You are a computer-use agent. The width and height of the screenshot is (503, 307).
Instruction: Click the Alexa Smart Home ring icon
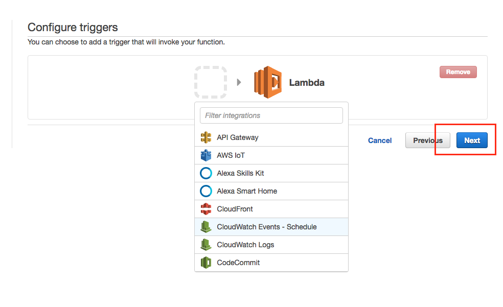[x=206, y=191]
